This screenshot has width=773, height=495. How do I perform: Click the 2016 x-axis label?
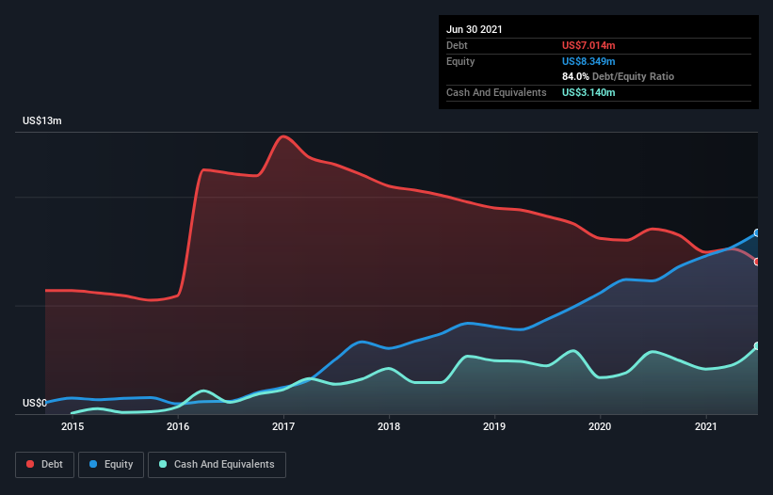pyautogui.click(x=178, y=426)
